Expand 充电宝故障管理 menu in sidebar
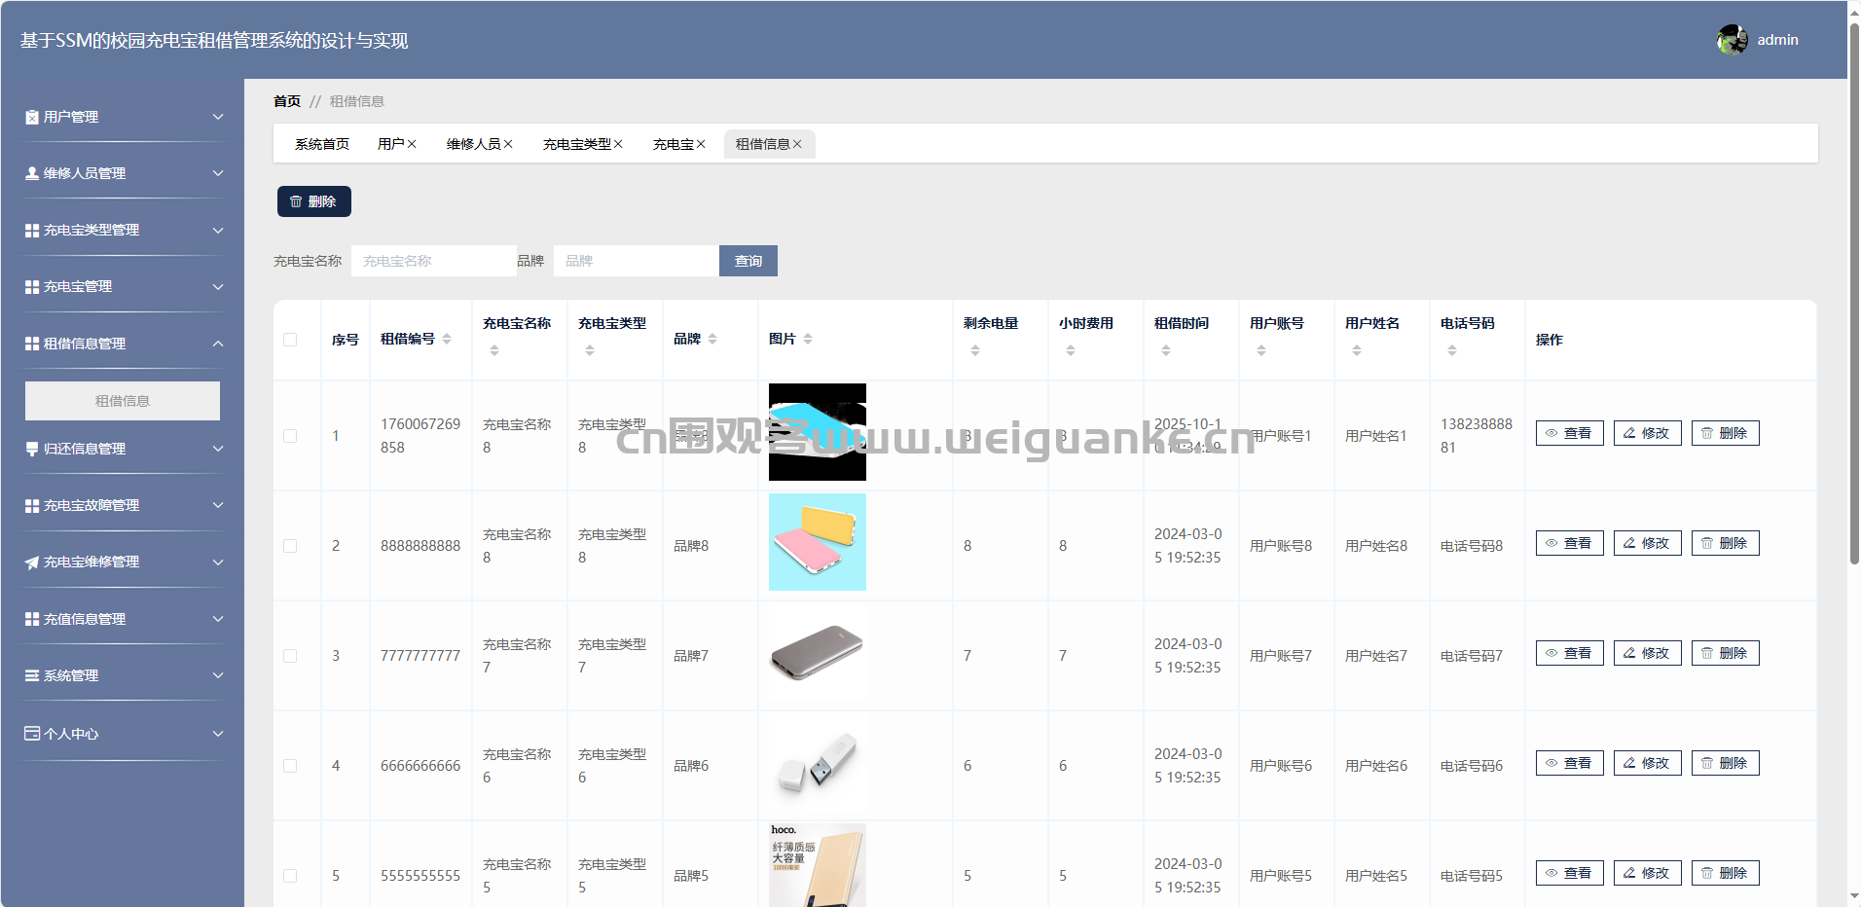The width and height of the screenshot is (1861, 907). (x=123, y=505)
